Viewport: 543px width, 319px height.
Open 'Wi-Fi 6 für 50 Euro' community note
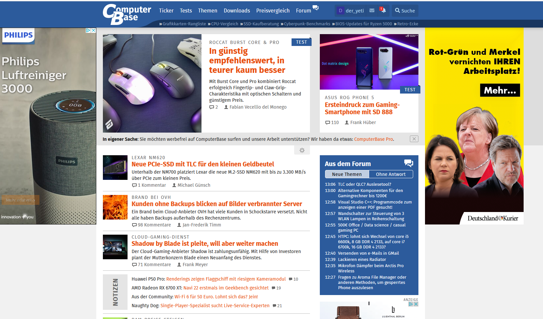tap(216, 297)
